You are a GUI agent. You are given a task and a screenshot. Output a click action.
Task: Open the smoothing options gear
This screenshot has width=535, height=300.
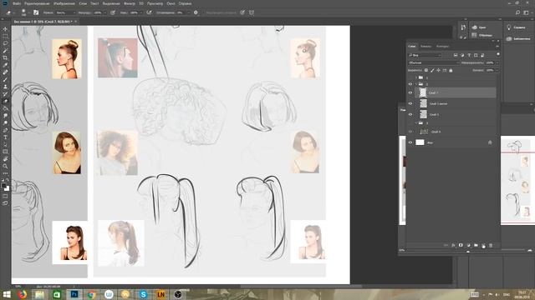click(x=196, y=12)
